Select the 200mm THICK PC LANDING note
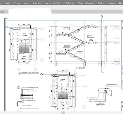This screenshot has width=123, height=114. click(92, 98)
